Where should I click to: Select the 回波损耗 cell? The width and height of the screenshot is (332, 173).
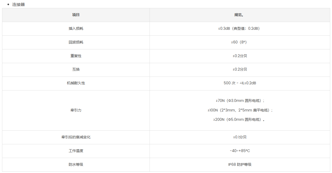76,42
